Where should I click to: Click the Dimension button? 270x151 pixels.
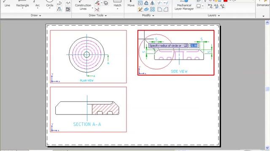[x=263, y=4]
